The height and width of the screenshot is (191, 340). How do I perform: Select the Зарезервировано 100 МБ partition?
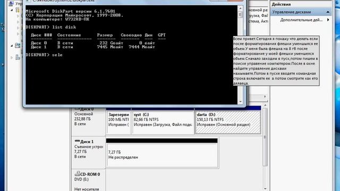[118, 122]
